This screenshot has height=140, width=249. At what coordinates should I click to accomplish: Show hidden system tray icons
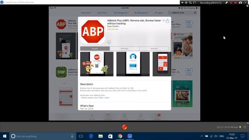(x=202, y=136)
